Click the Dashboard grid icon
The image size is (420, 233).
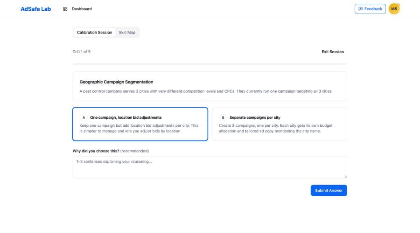click(x=65, y=9)
